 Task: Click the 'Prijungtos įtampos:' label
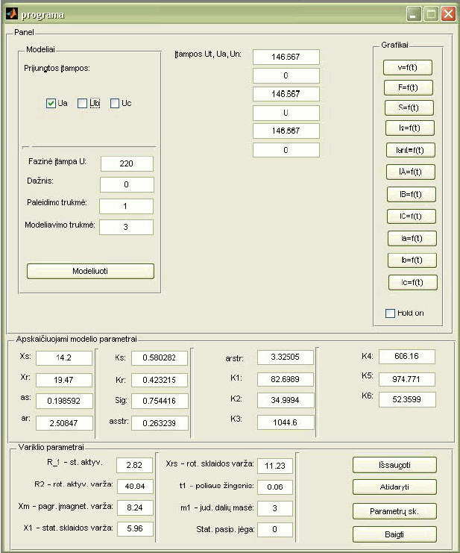[x=57, y=68]
